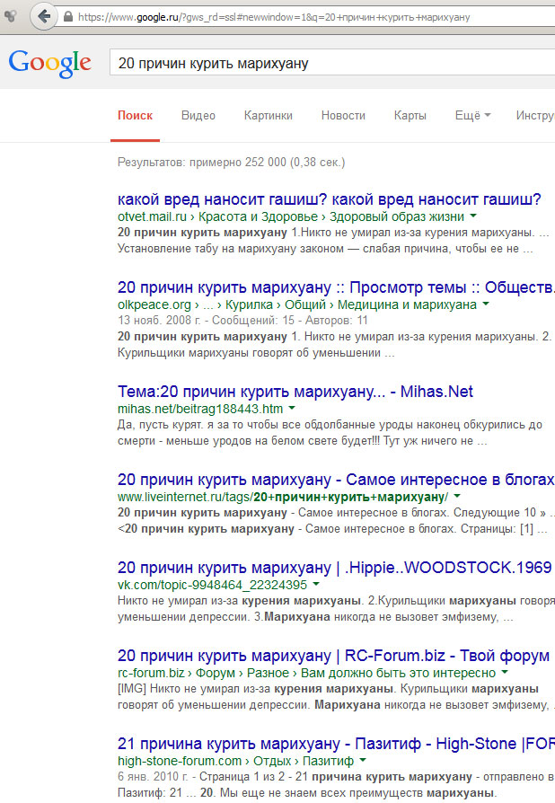
Task: Open result 'какой вред наносит гашиш?'
Action: 330,199
